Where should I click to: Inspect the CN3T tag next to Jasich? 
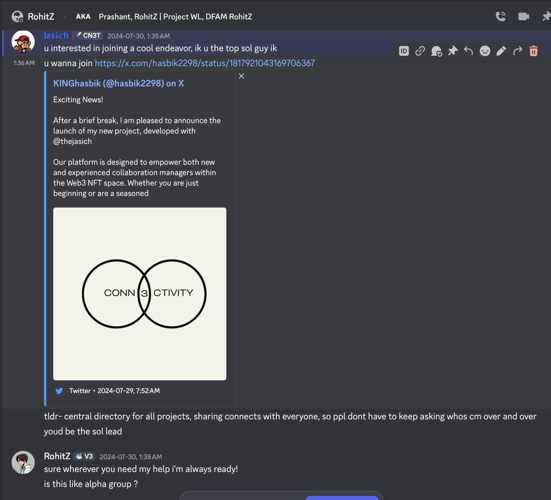tap(87, 35)
